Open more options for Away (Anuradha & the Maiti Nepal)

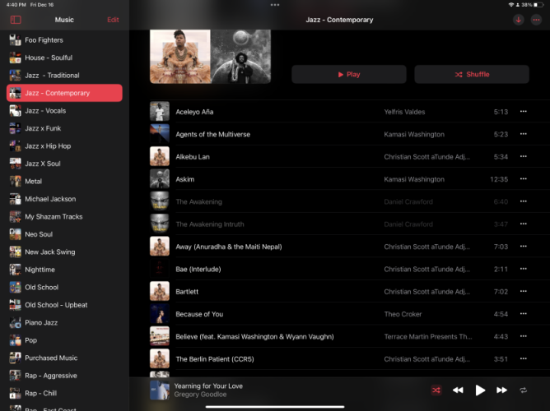[x=523, y=247]
